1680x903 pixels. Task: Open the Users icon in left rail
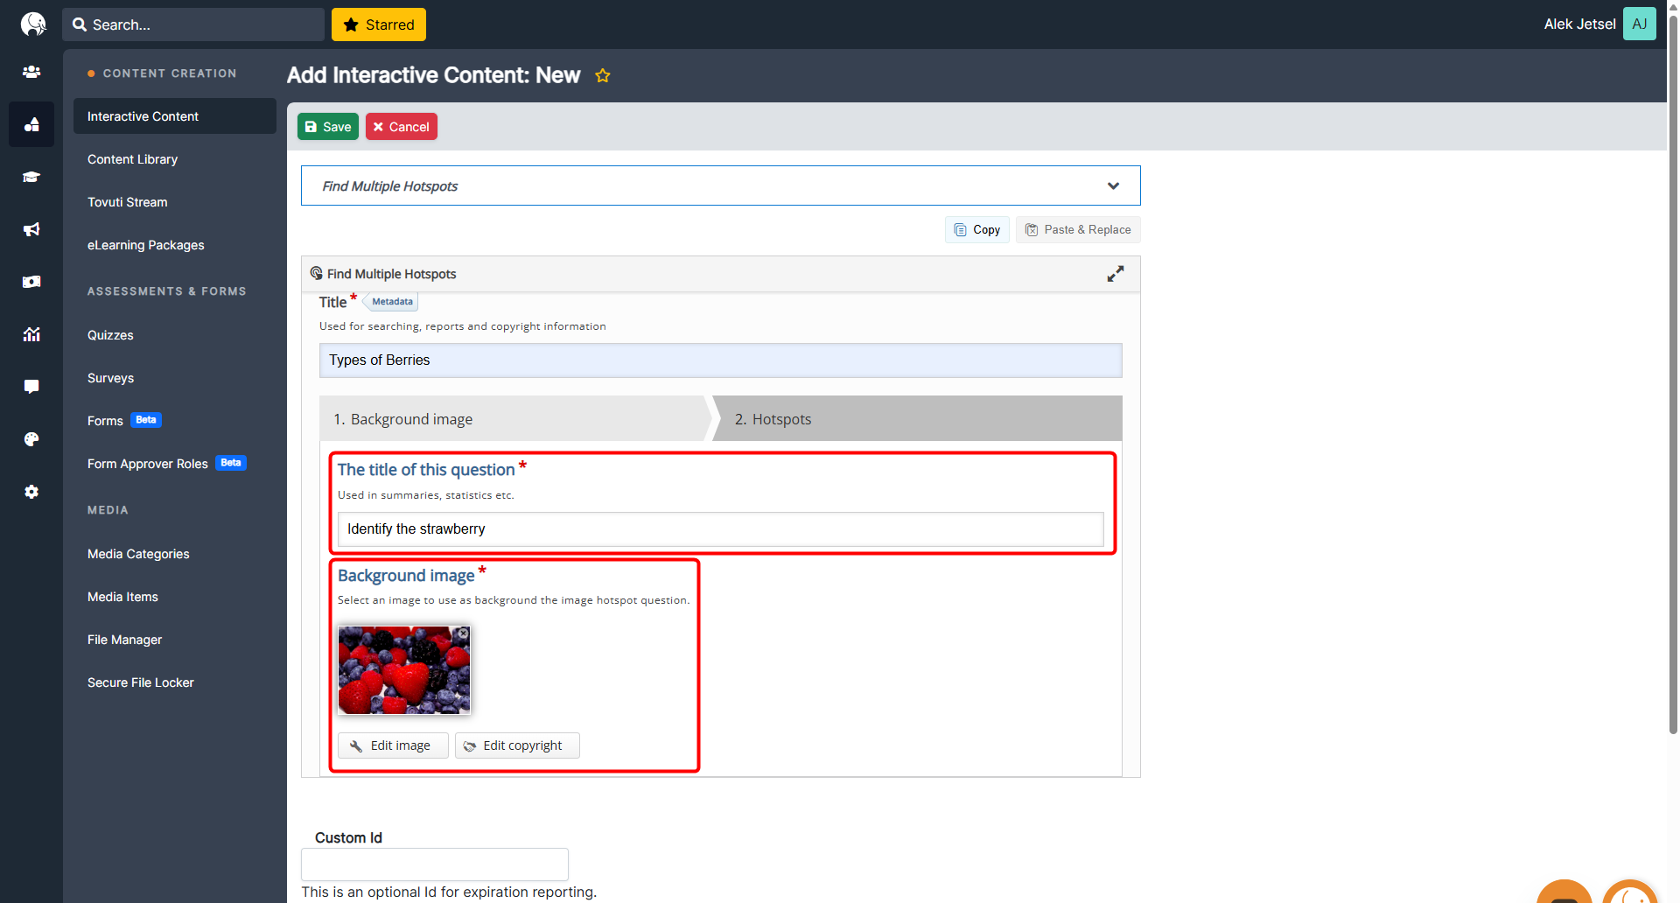[31, 72]
